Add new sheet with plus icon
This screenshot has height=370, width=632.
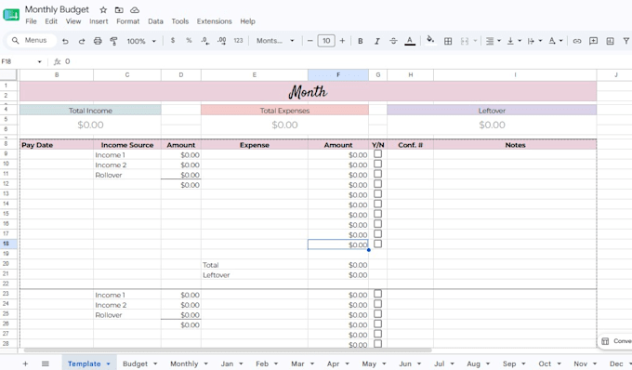25,363
